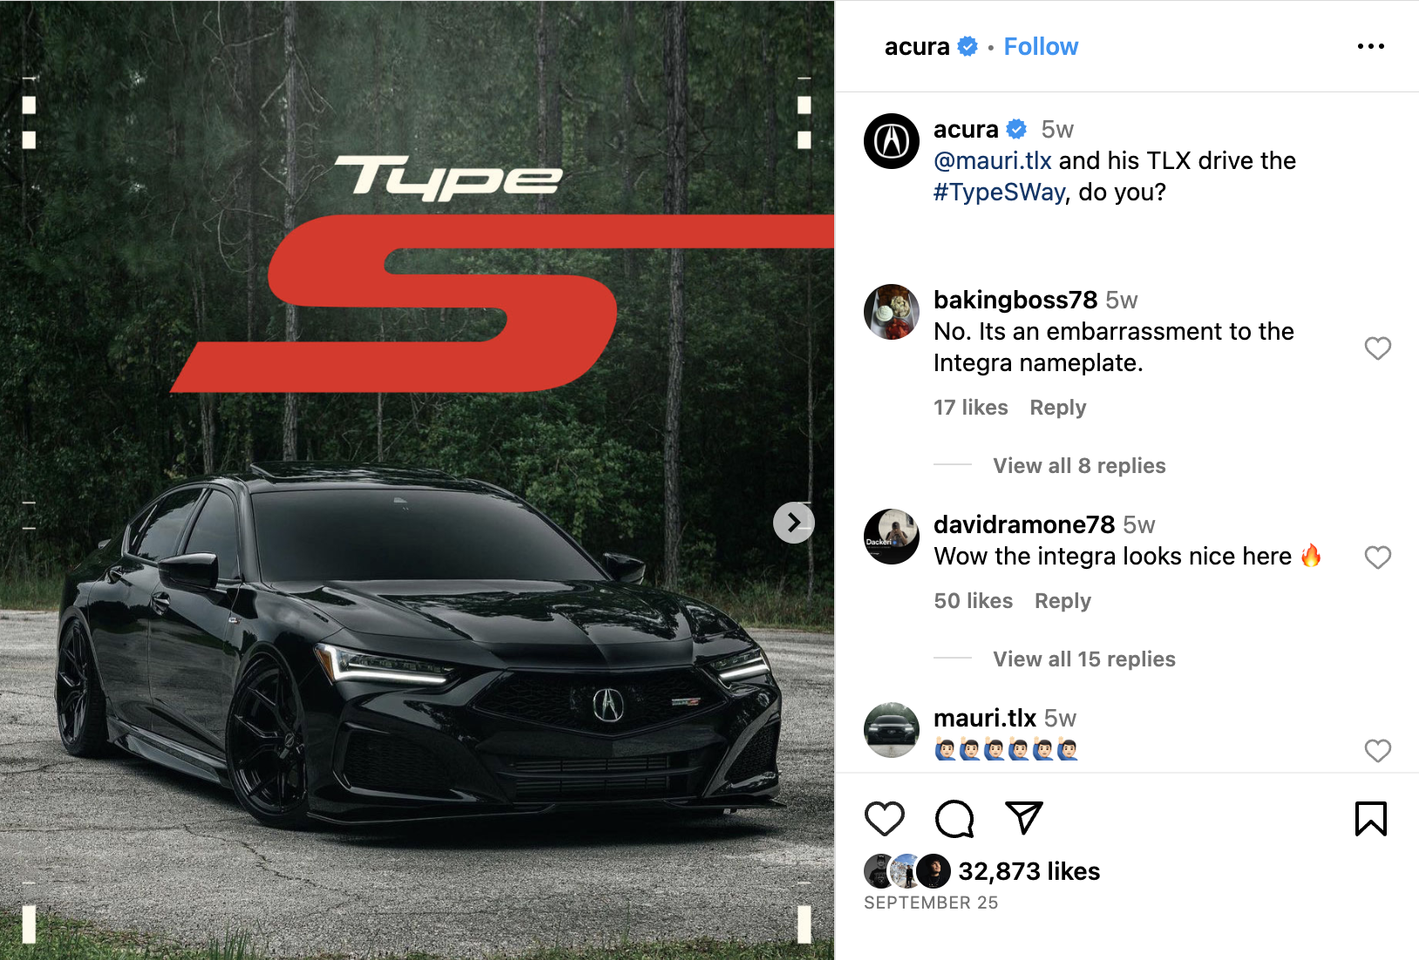Reply to davidramone78's comment
This screenshot has width=1419, height=960.
pos(1063,601)
